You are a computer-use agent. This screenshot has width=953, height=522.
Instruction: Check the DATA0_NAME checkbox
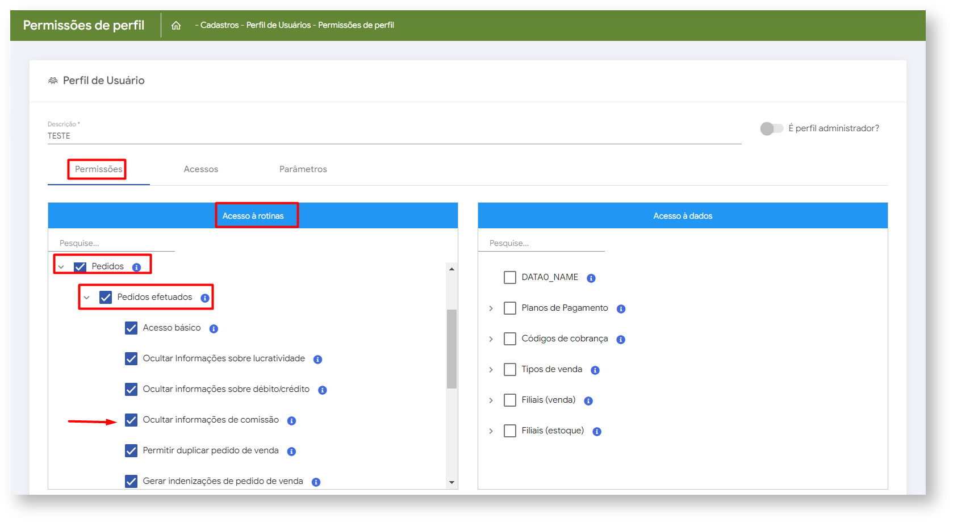[x=510, y=278]
